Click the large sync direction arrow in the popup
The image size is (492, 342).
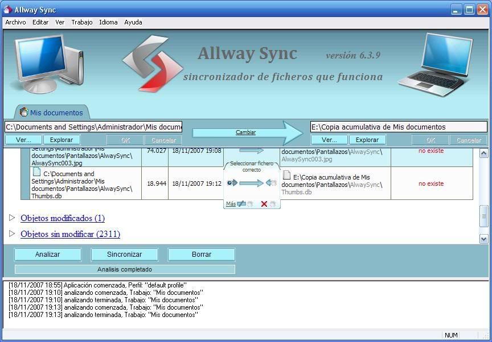(x=251, y=183)
